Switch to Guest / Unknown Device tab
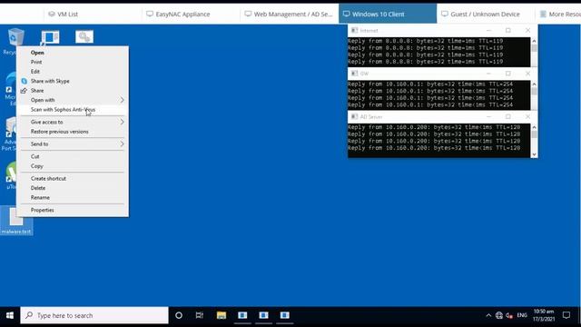 pos(486,15)
